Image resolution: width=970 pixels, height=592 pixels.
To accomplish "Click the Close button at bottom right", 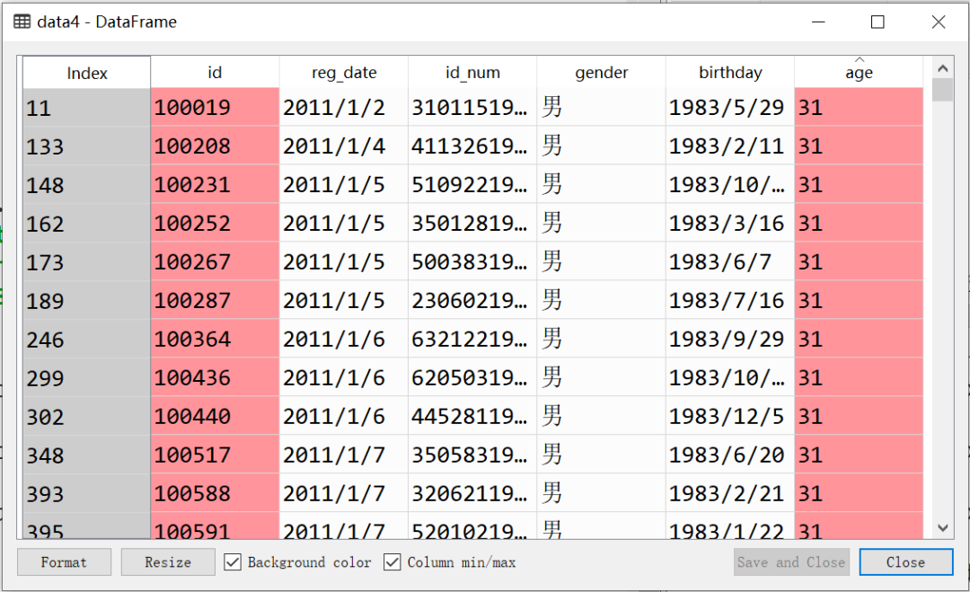I will click(x=905, y=562).
